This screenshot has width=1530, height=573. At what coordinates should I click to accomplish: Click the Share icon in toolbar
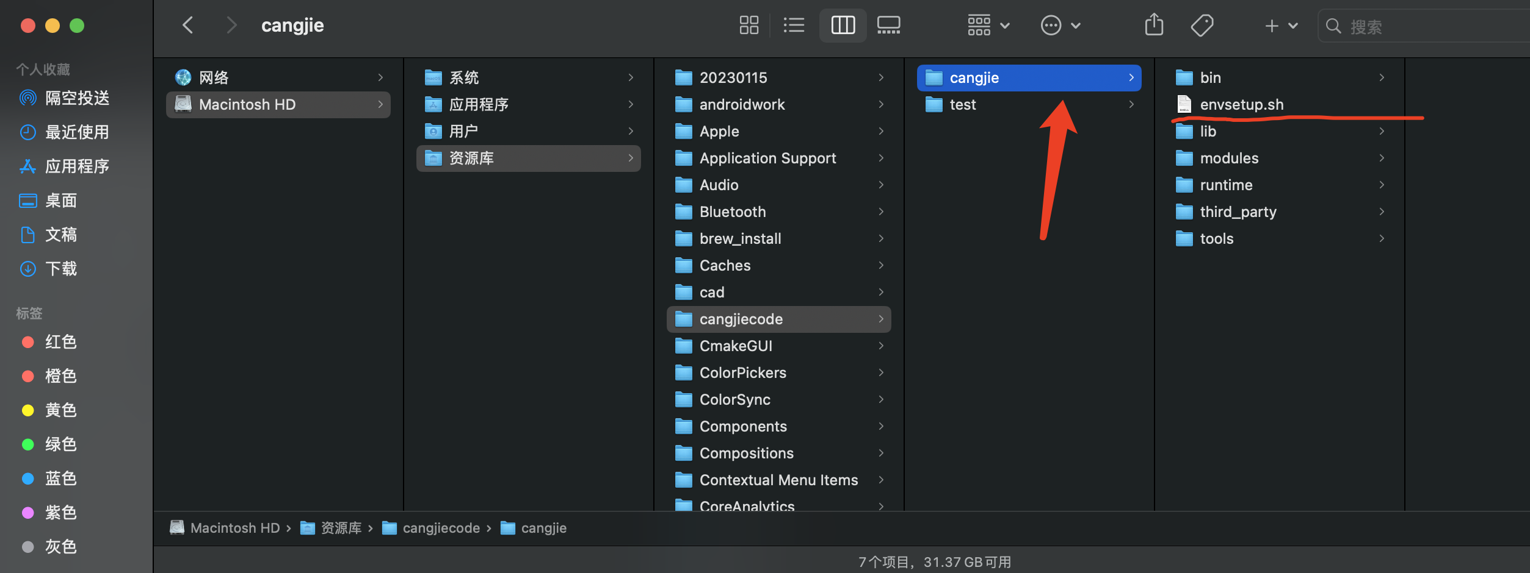tap(1154, 26)
